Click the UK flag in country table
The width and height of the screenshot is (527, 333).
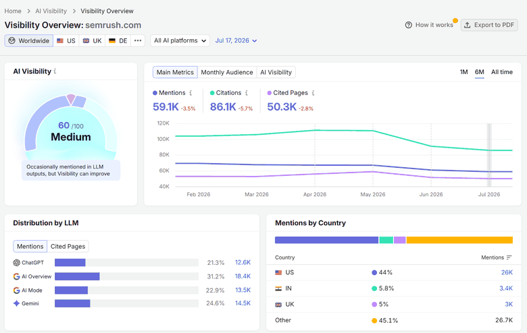pos(278,305)
